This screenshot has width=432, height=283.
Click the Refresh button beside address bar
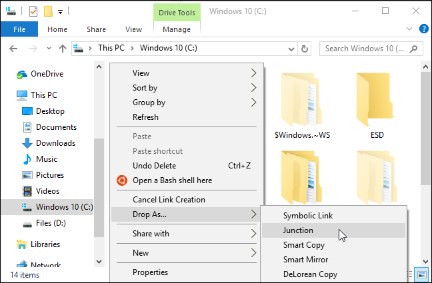pos(305,48)
